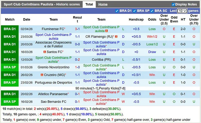Open the 3-1 score of Fluminense match
The image size is (201, 123).
pyautogui.click(x=77, y=29)
